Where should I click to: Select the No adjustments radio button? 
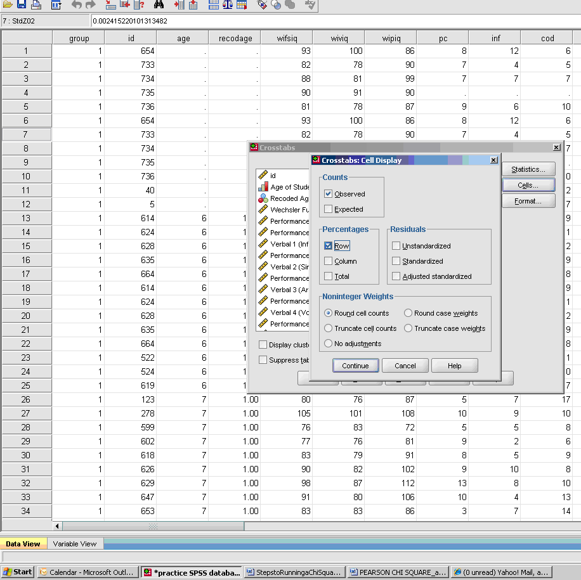[328, 344]
